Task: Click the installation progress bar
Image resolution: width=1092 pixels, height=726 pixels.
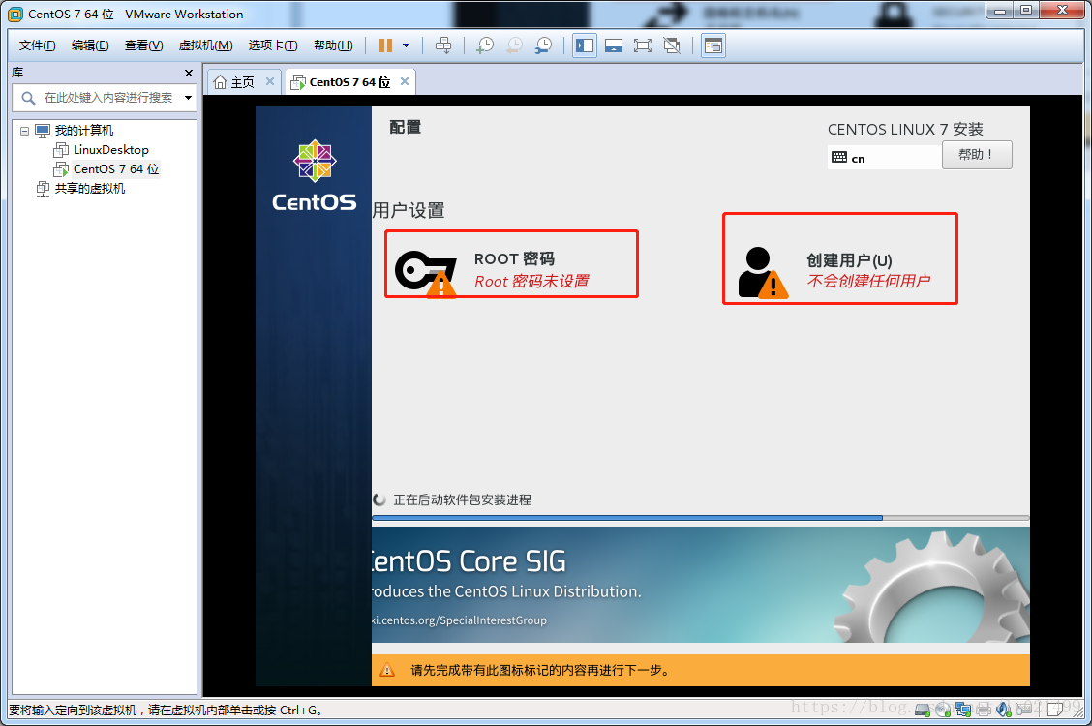Action: coord(701,518)
